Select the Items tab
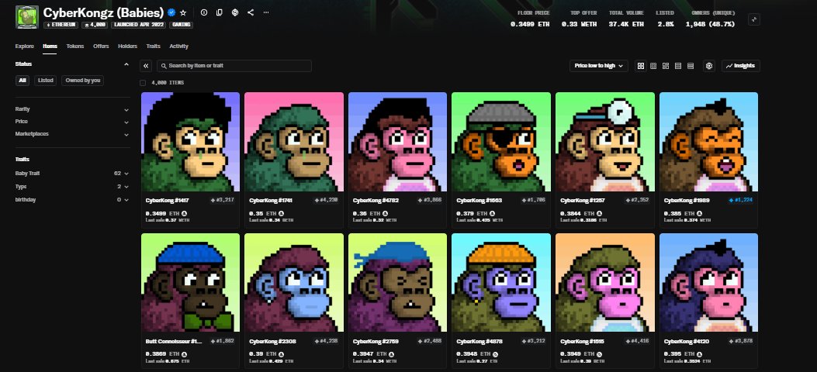Image resolution: width=817 pixels, height=372 pixels. [50, 46]
